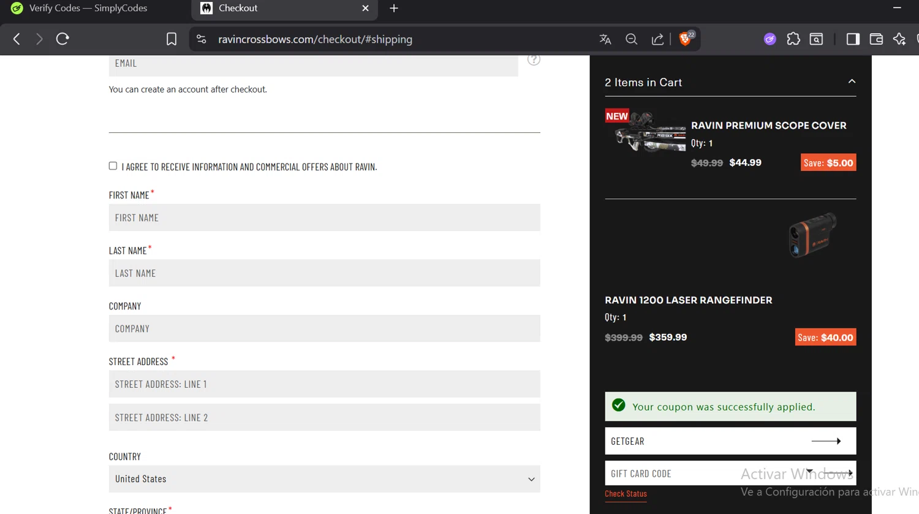Open a new browser tab
This screenshot has height=514, width=919.
click(394, 8)
